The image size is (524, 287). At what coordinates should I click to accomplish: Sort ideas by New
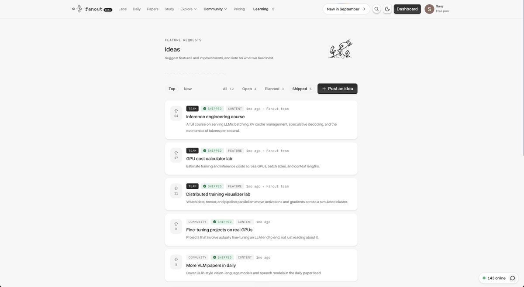point(188,89)
